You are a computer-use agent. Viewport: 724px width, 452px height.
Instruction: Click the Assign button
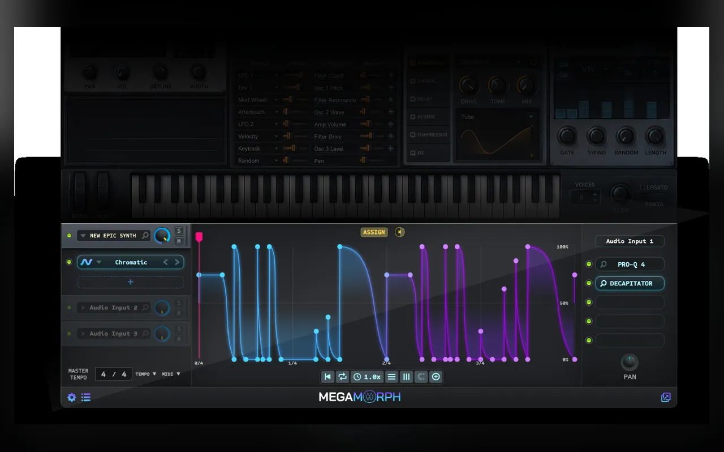click(x=374, y=232)
